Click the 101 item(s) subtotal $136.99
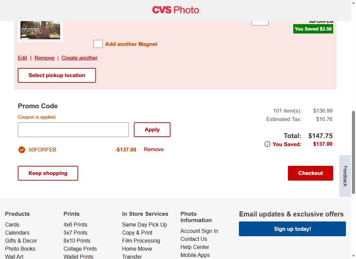356x259 pixels. [x=323, y=111]
